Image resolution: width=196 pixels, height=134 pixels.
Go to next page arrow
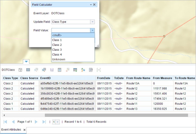click(x=36, y=122)
